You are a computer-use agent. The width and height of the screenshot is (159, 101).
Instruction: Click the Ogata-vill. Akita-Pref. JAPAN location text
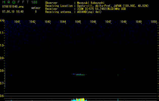coord(113,6)
